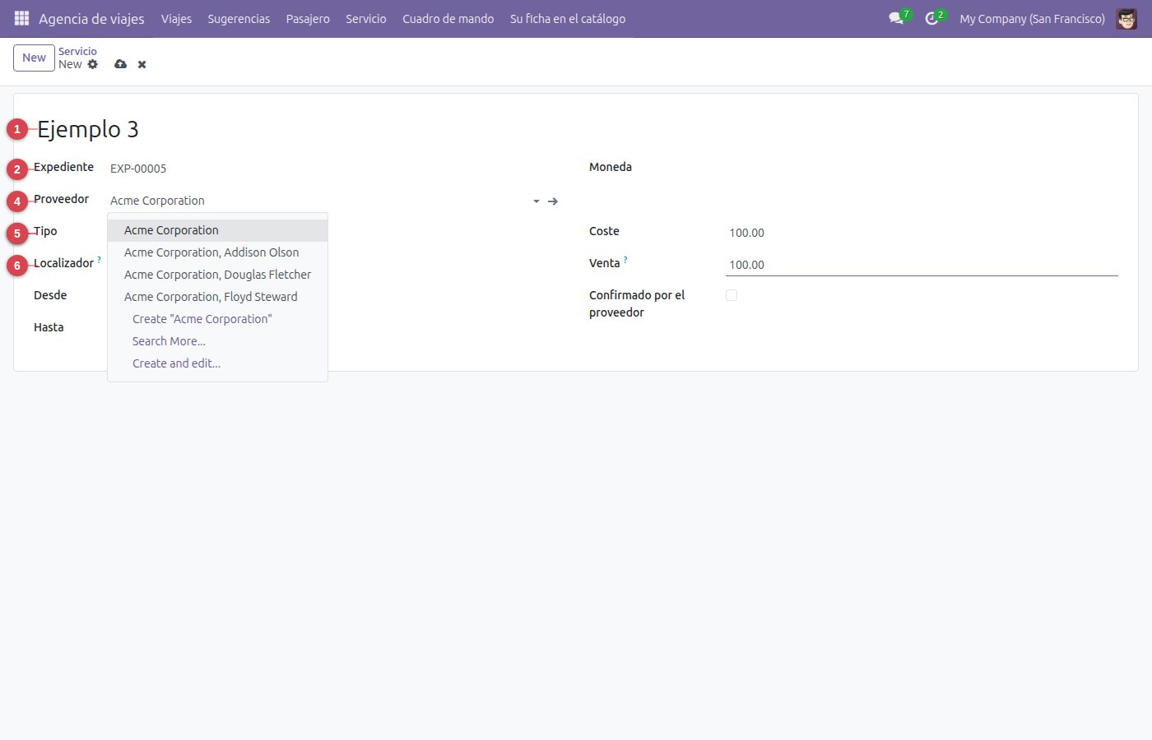Viewport: 1152px width, 740px height.
Task: Click the gear actions icon next to New
Action: click(x=93, y=64)
